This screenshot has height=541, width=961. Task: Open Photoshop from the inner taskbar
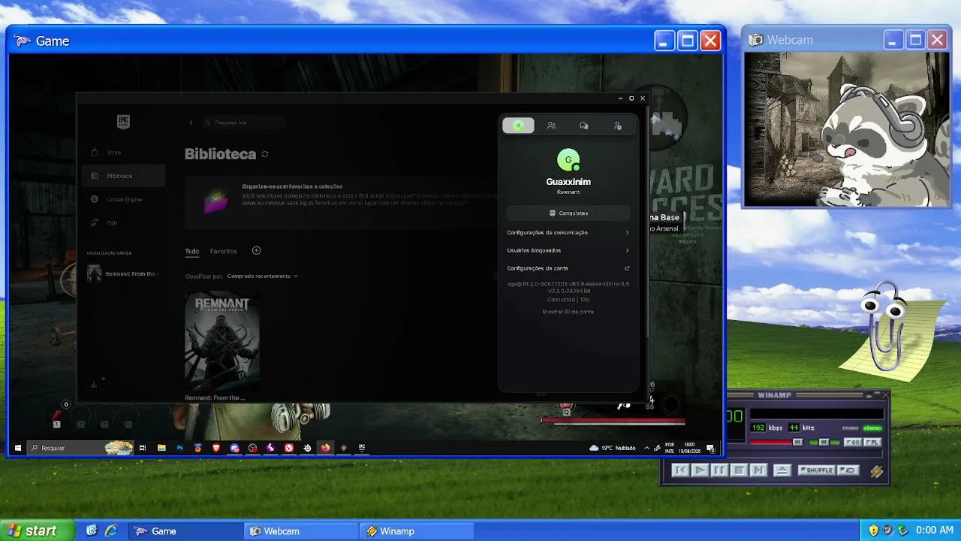[180, 448]
